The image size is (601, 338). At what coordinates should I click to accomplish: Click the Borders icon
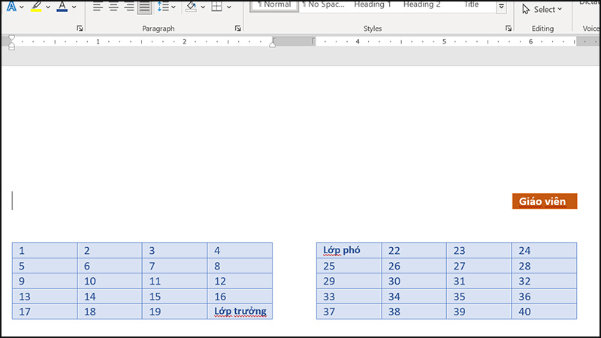(216, 7)
